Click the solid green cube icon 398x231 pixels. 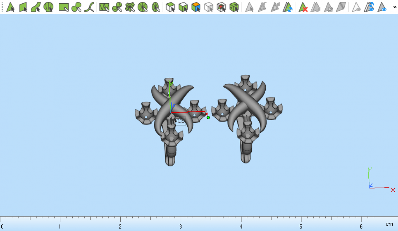(x=234, y=7)
